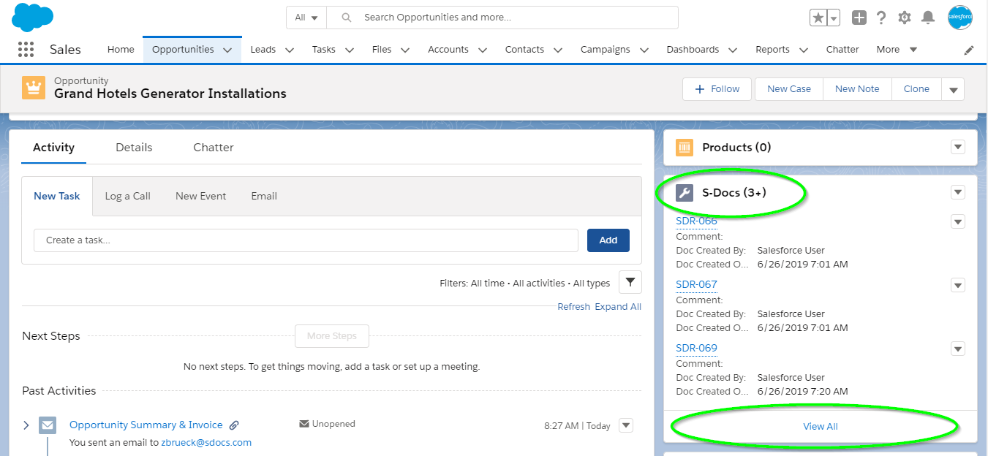Click the S-Docs wrench icon
Image resolution: width=988 pixels, height=456 pixels.
coord(685,193)
